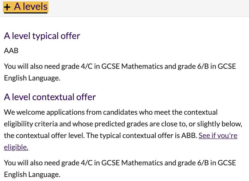Select the A level typical offer heading
The image size is (249, 181).
pyautogui.click(x=42, y=36)
